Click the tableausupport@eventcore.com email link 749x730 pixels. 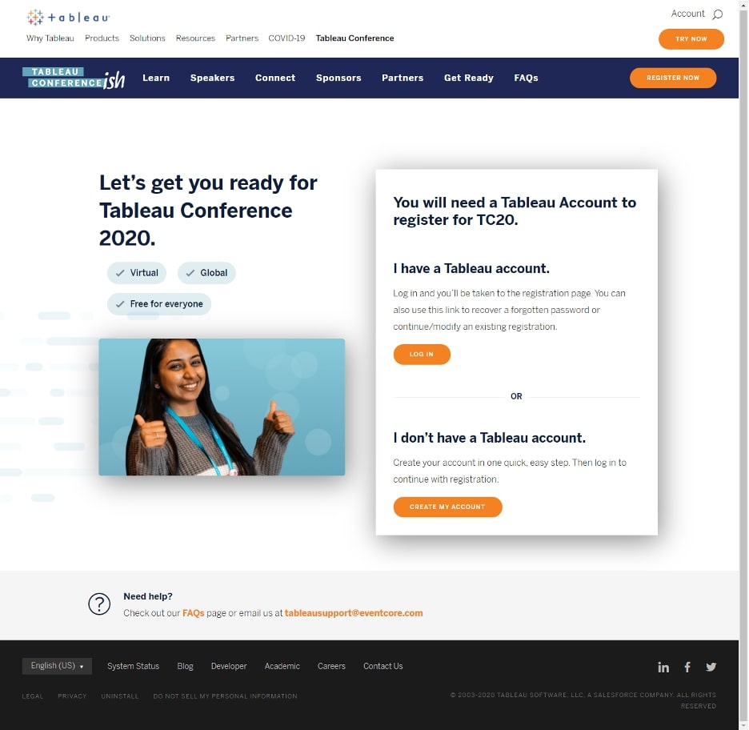pyautogui.click(x=354, y=613)
